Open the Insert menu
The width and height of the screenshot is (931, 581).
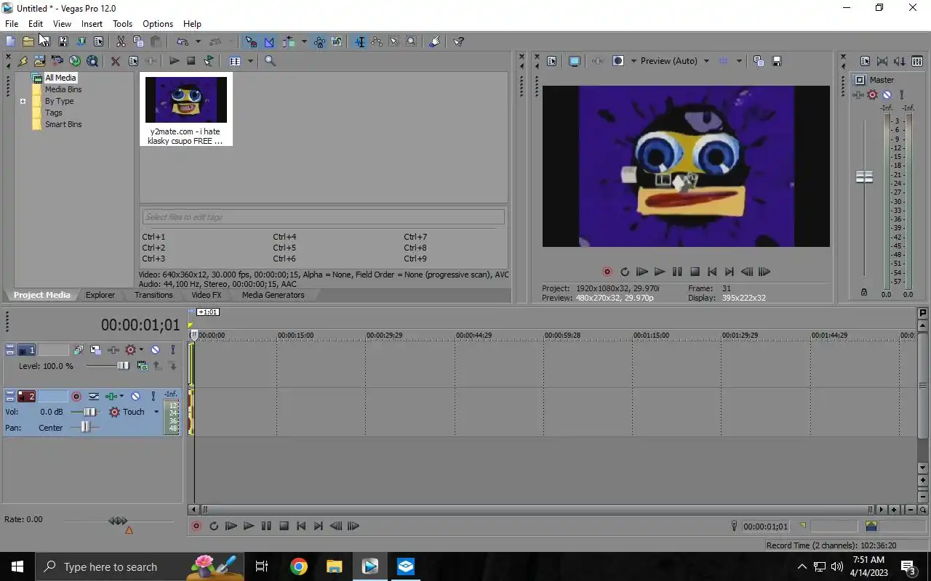coord(92,24)
